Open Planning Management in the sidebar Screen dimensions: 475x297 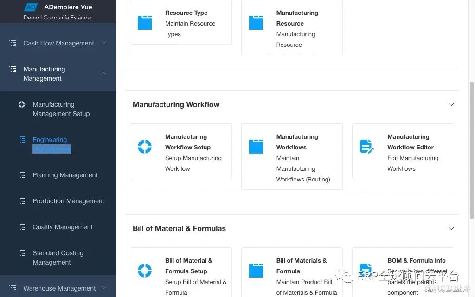(x=65, y=175)
